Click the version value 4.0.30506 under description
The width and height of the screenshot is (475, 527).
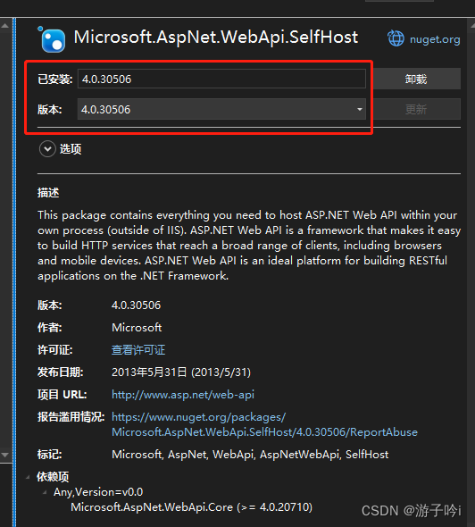pyautogui.click(x=136, y=305)
